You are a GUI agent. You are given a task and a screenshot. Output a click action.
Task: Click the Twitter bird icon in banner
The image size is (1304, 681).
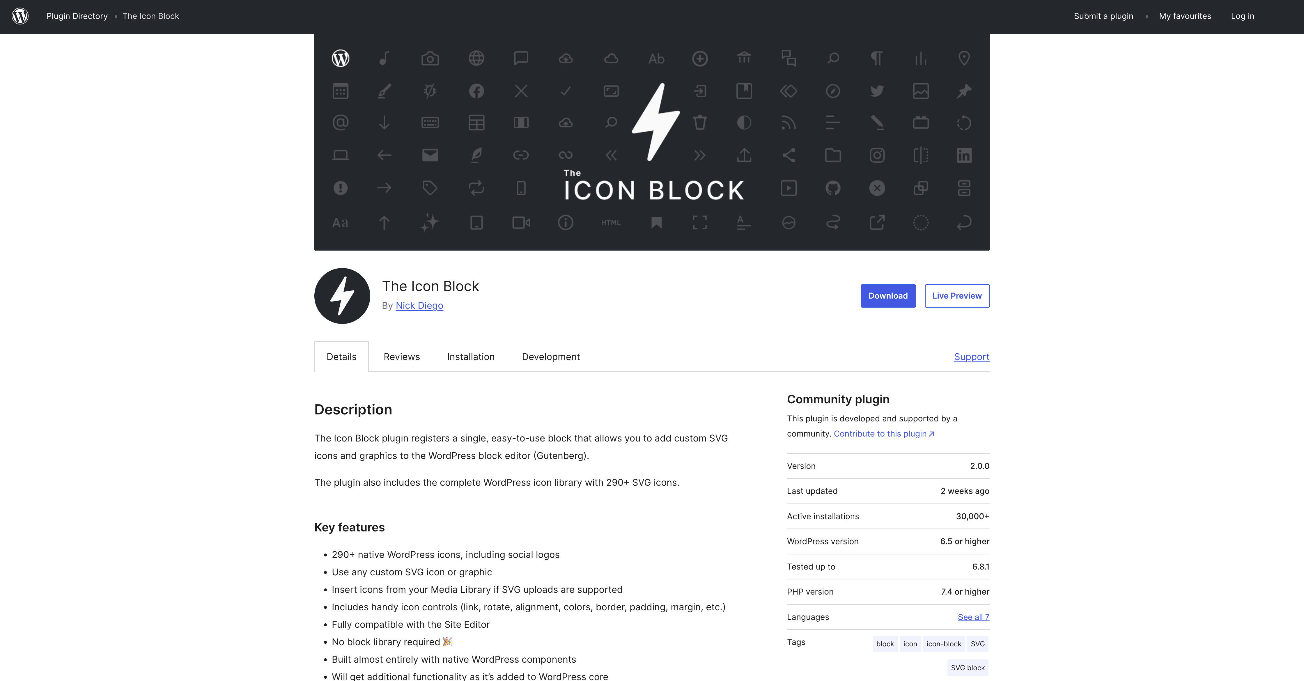point(877,91)
